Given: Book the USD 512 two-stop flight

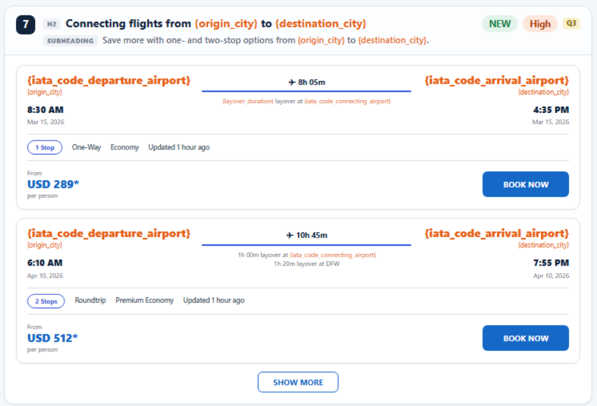Looking at the screenshot, I should pos(526,338).
